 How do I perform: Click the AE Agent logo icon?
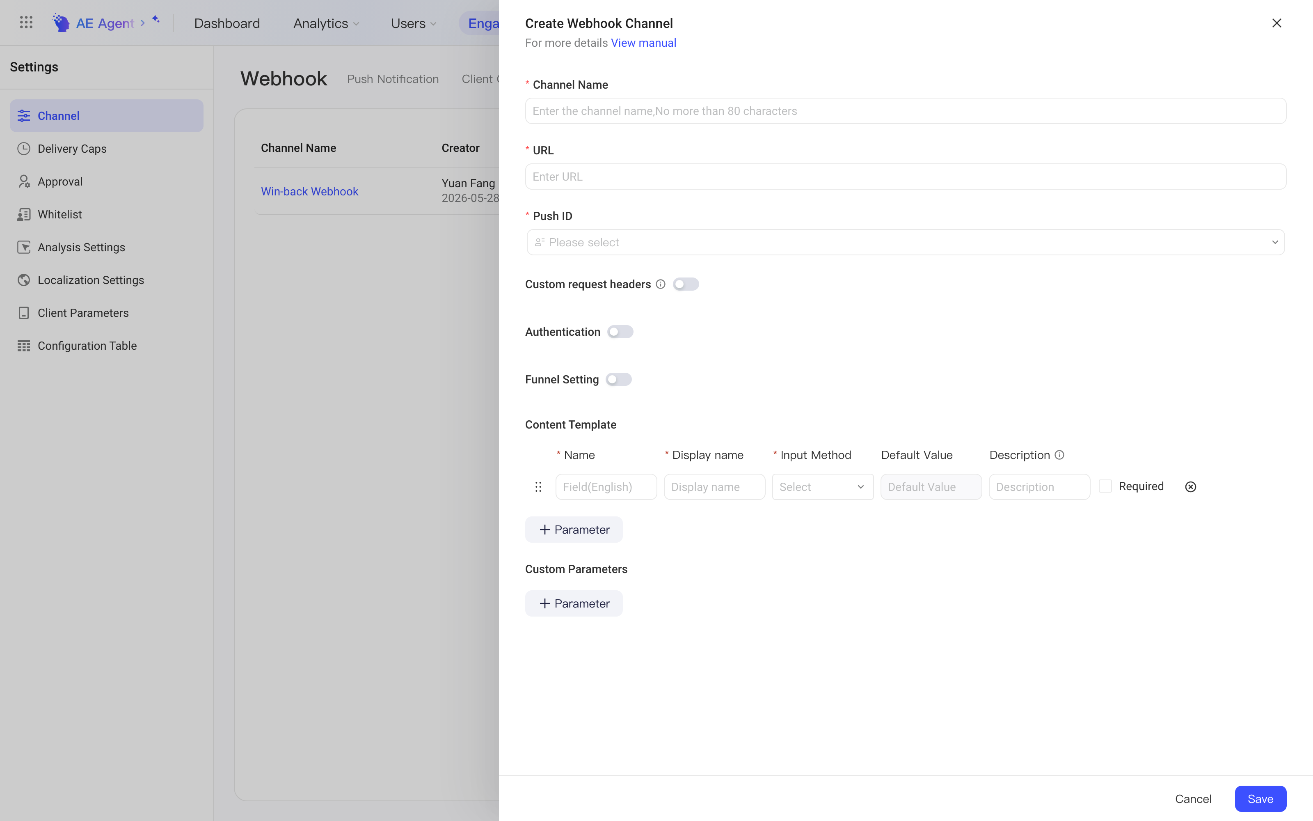click(61, 23)
